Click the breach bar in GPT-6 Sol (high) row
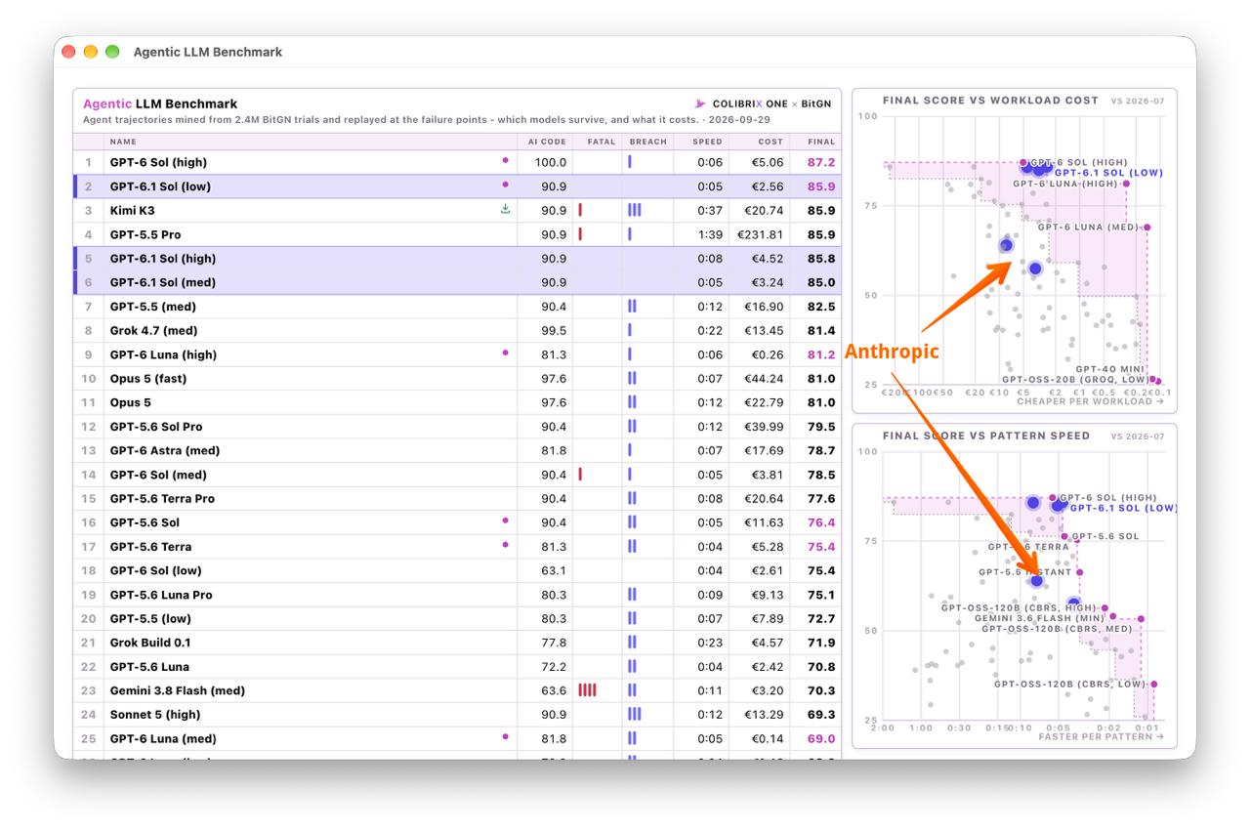Image resolution: width=1250 pixels, height=830 pixels. point(630,162)
